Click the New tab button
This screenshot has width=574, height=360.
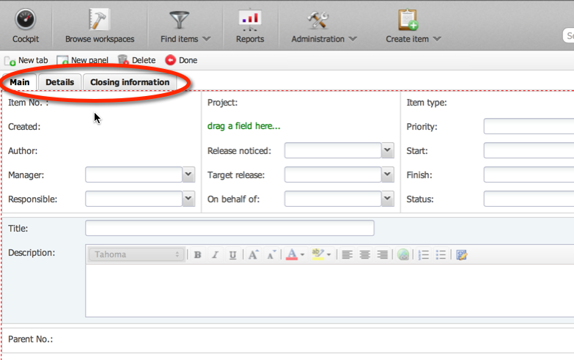[27, 61]
